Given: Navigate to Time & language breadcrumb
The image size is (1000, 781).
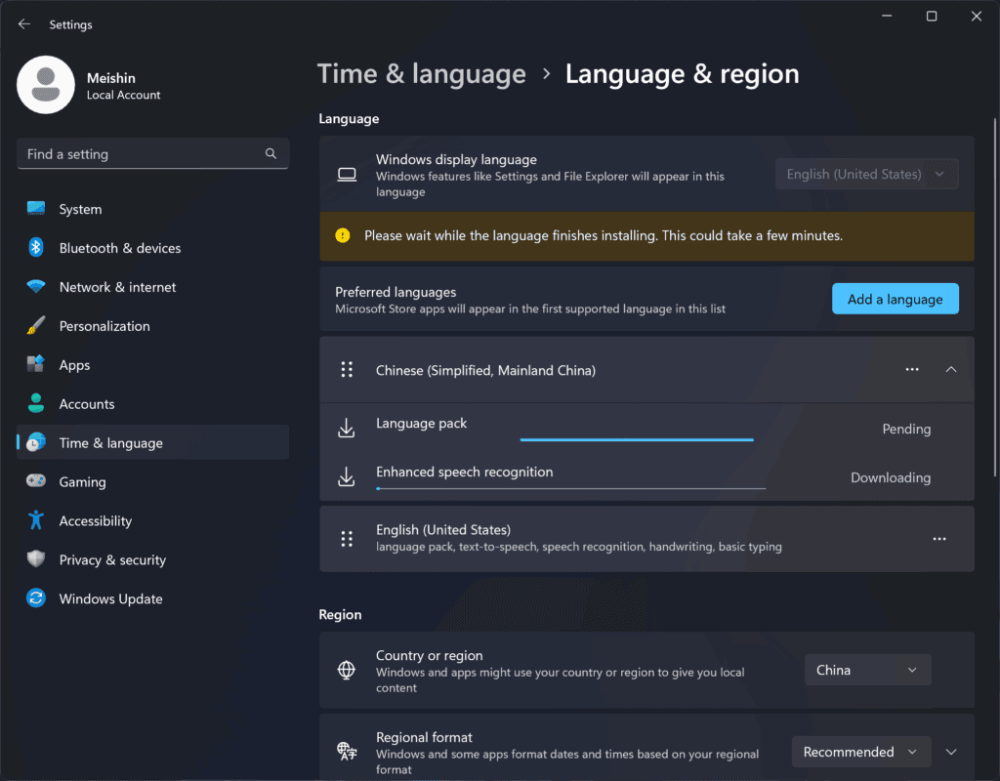Looking at the screenshot, I should click(x=422, y=74).
